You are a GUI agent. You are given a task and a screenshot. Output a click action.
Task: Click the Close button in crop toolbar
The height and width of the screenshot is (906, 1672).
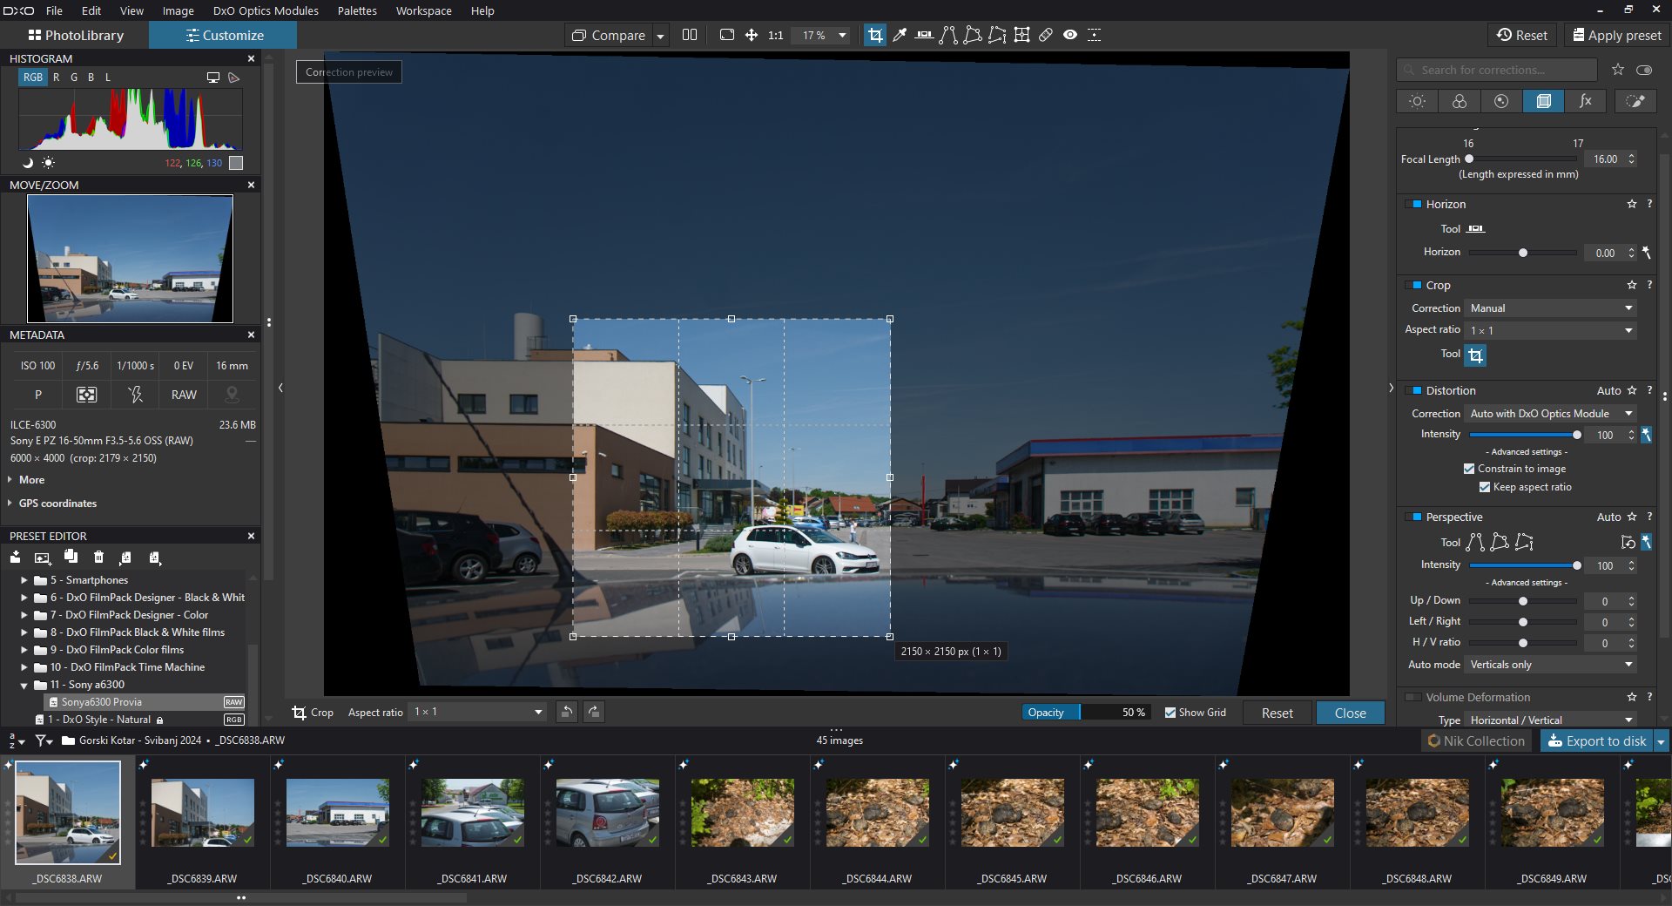1350,713
